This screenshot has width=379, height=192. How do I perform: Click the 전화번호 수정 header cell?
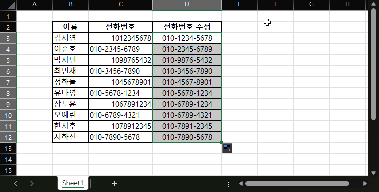tap(187, 27)
